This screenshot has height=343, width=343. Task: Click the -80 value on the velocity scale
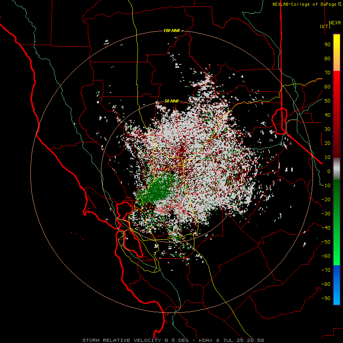326,284
